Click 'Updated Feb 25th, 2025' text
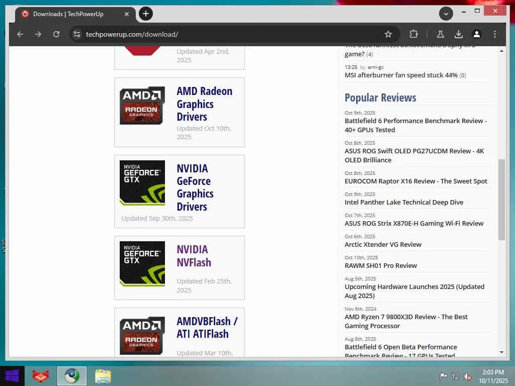This screenshot has height=386, width=515. point(204,285)
